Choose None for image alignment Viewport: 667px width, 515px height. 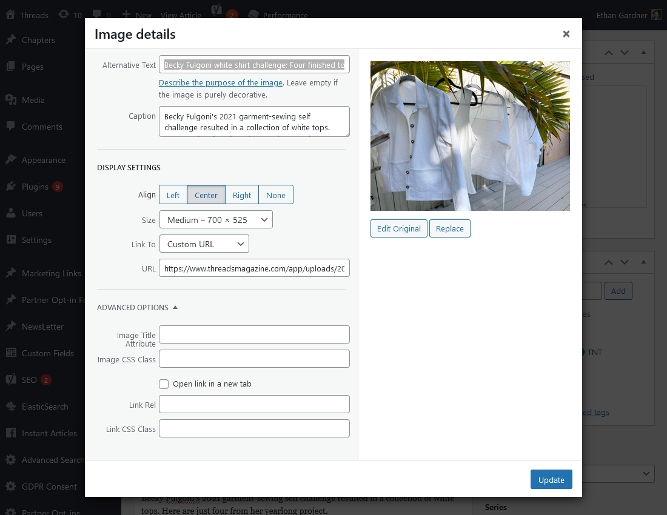(x=275, y=195)
